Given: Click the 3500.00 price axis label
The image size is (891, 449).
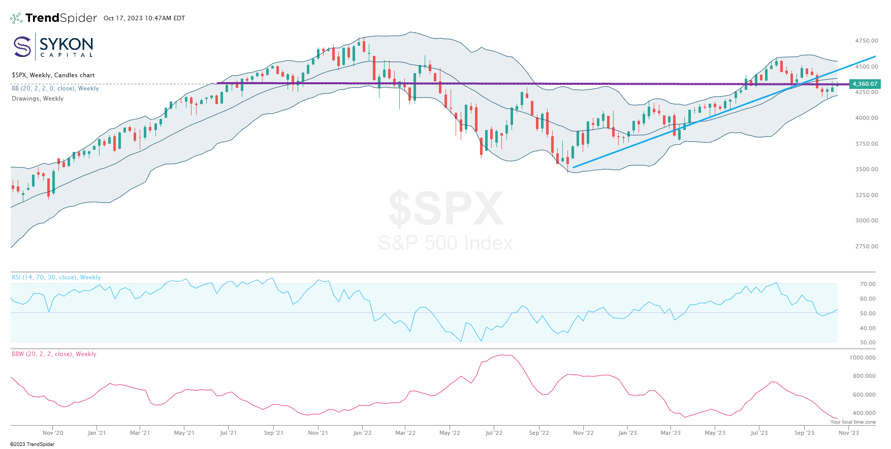Looking at the screenshot, I should click(x=867, y=169).
